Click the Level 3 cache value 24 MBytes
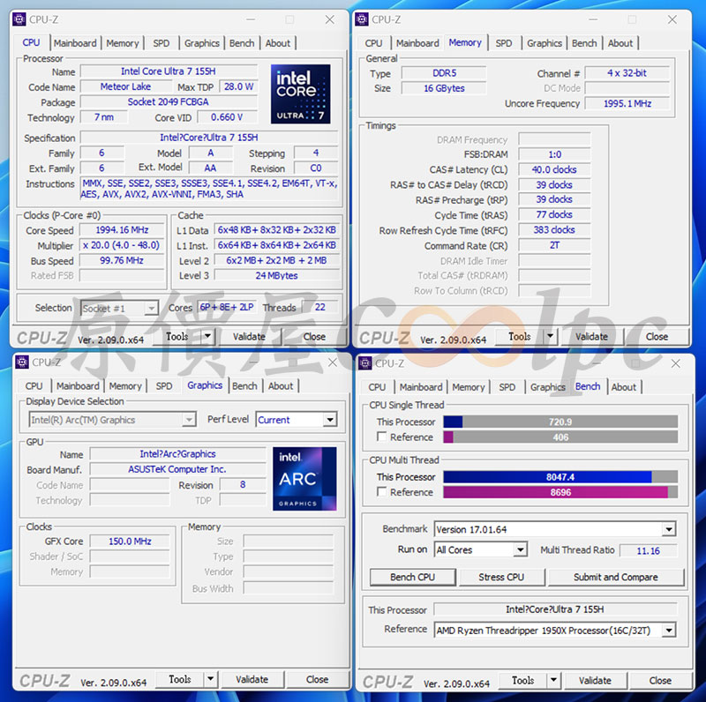The width and height of the screenshot is (706, 702). [x=276, y=275]
